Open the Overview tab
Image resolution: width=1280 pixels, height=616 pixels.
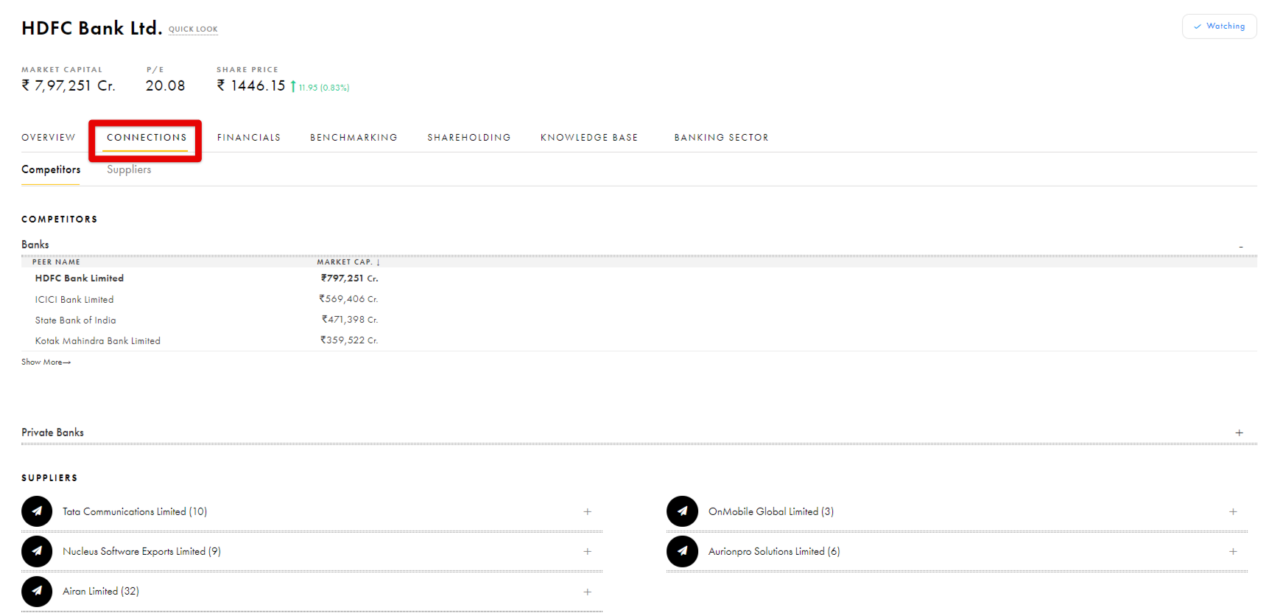point(49,138)
